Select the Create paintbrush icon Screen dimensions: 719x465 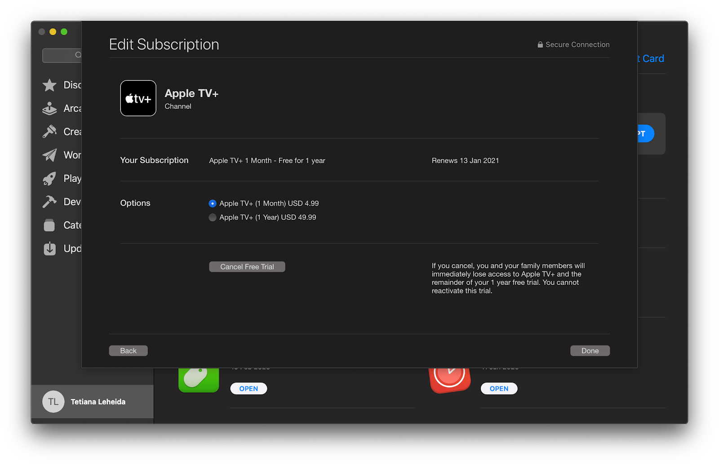(x=49, y=132)
